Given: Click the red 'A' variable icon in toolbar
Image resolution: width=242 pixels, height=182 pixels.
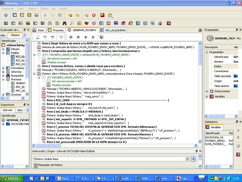Looking at the screenshot, I should pyautogui.click(x=169, y=23).
